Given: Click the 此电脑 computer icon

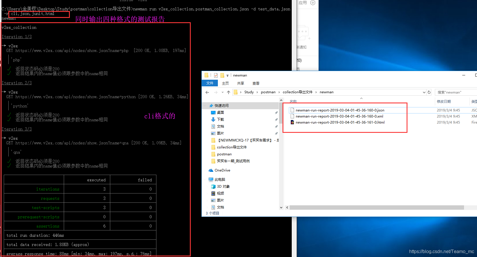Looking at the screenshot, I should 211,180.
